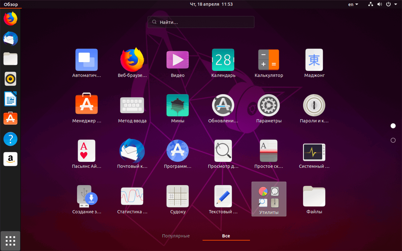The image size is (402, 251).
Task: Select the Все tab
Action: [226, 236]
